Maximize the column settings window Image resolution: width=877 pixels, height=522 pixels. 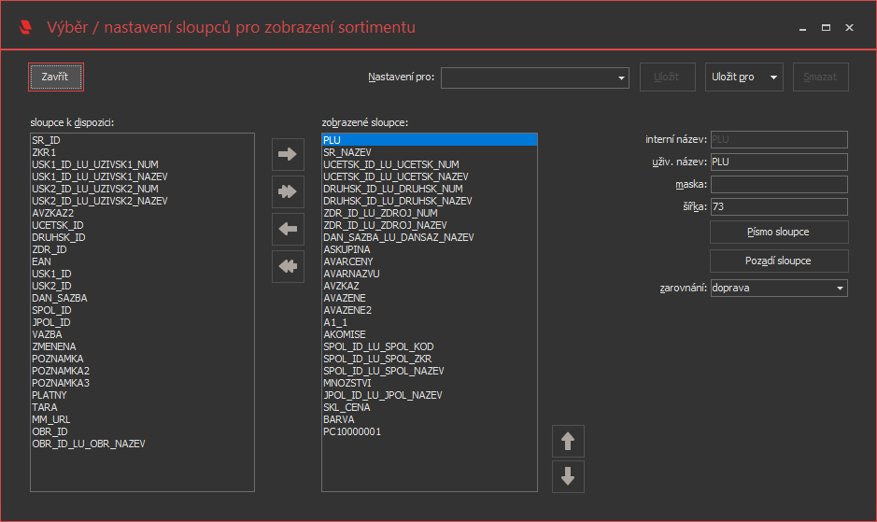click(x=826, y=27)
